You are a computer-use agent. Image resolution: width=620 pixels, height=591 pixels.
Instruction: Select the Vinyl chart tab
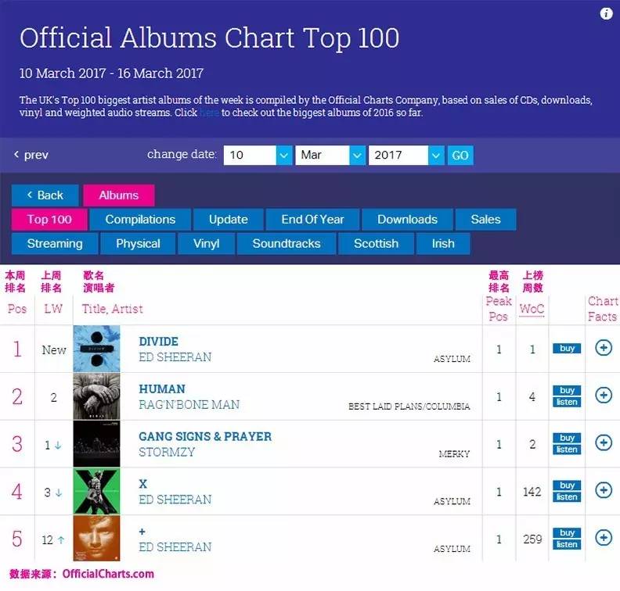[207, 244]
